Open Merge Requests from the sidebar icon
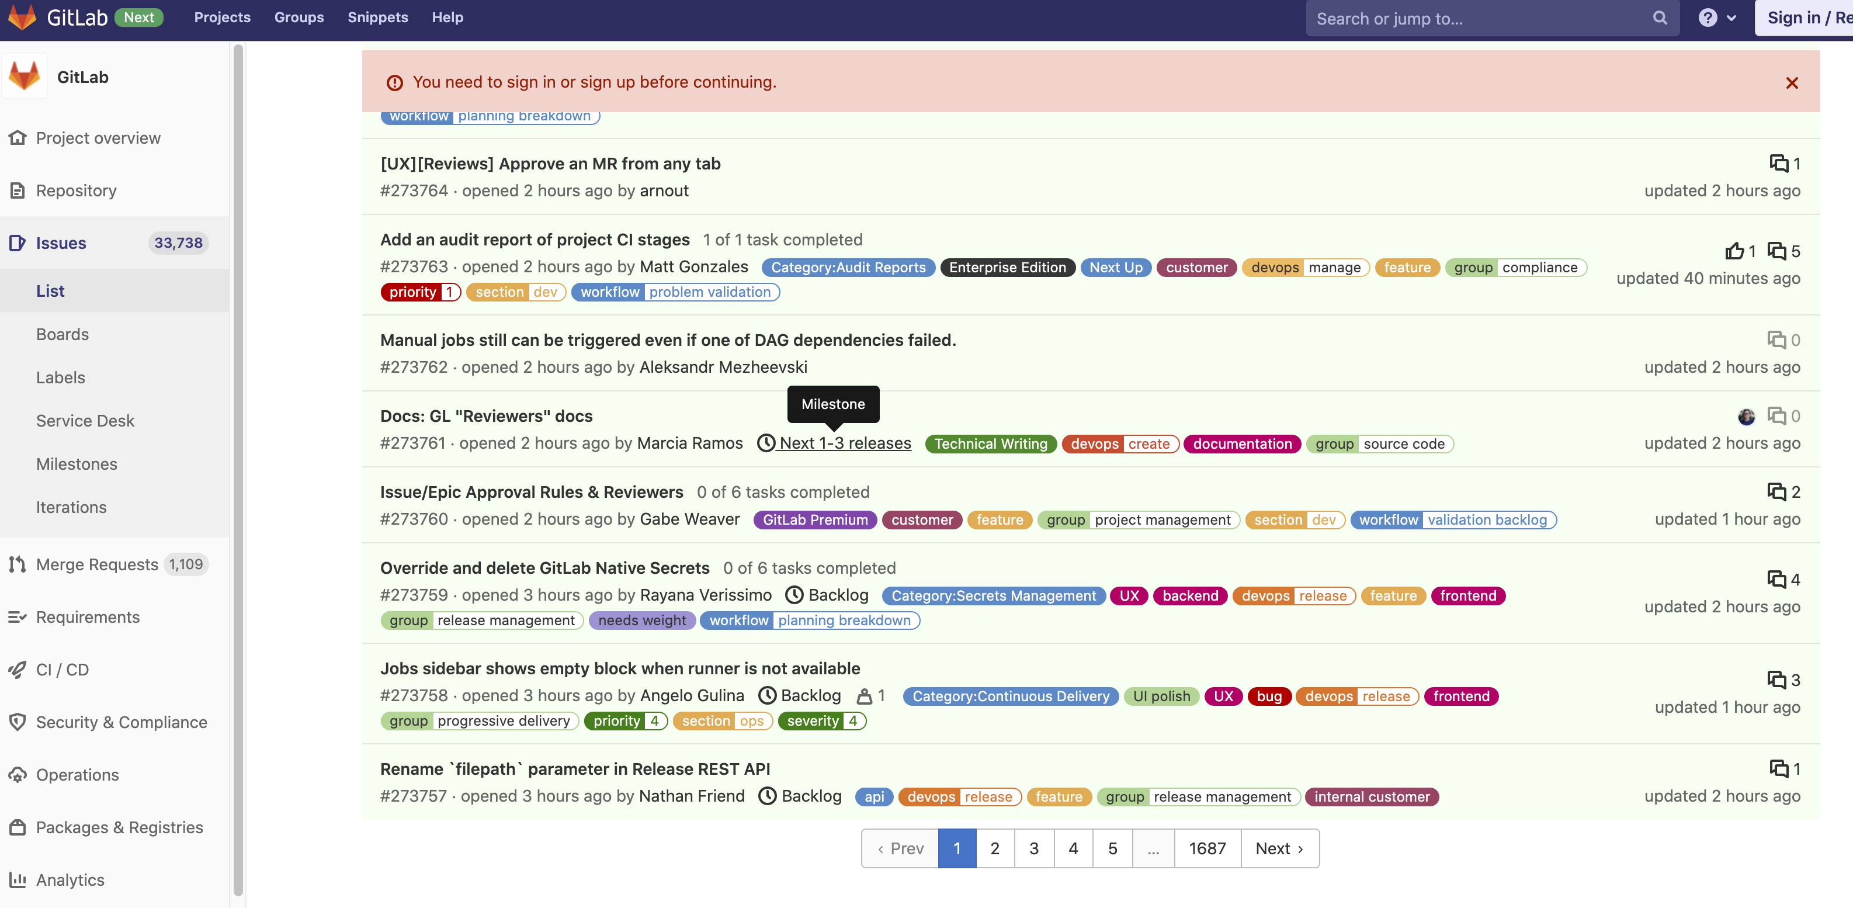The width and height of the screenshot is (1853, 908). point(18,564)
